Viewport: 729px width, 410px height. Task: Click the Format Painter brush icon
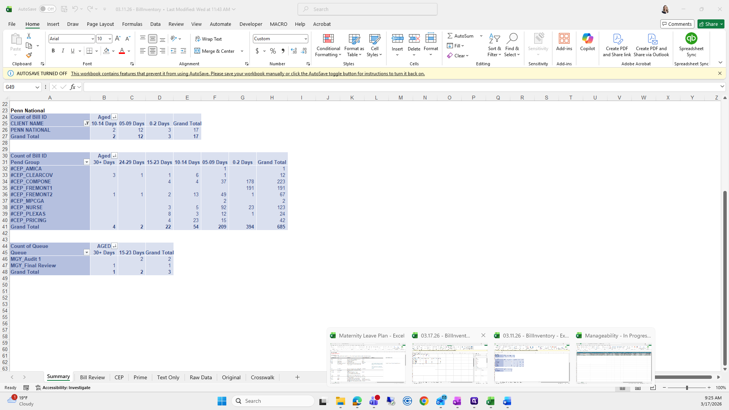click(29, 55)
